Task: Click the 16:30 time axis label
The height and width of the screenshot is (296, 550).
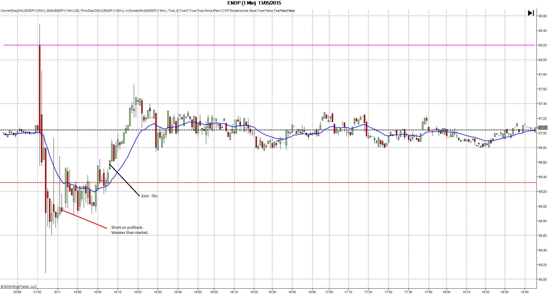Action: click(x=272, y=292)
